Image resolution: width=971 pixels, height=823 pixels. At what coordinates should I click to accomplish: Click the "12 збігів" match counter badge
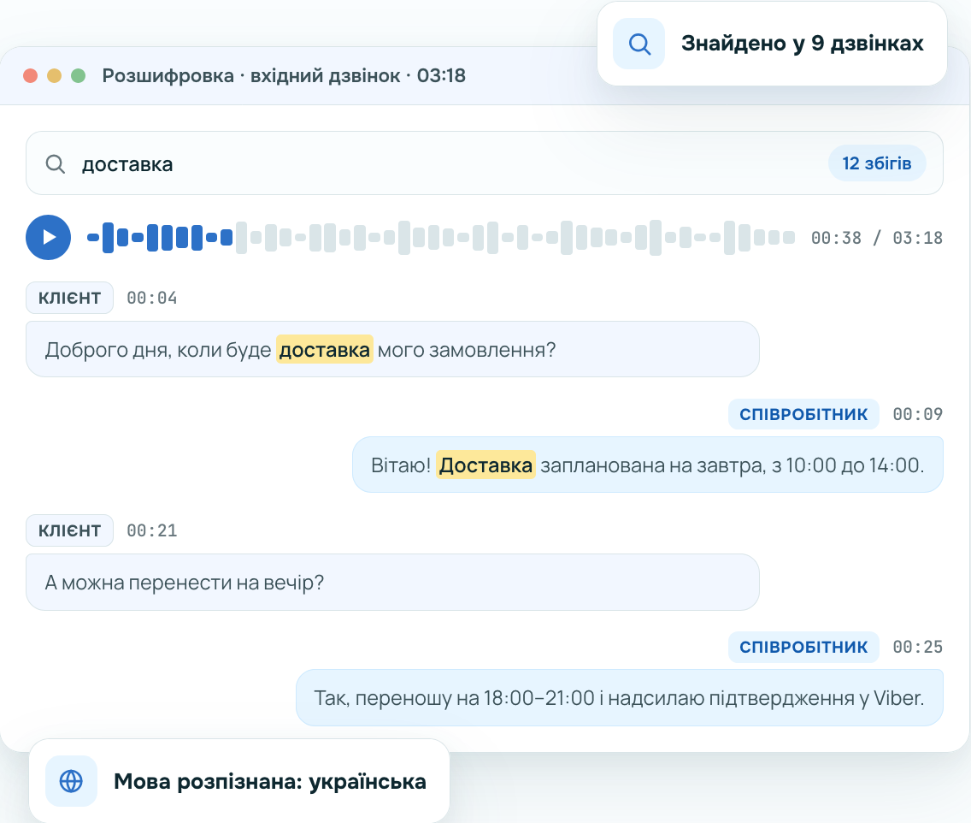876,163
